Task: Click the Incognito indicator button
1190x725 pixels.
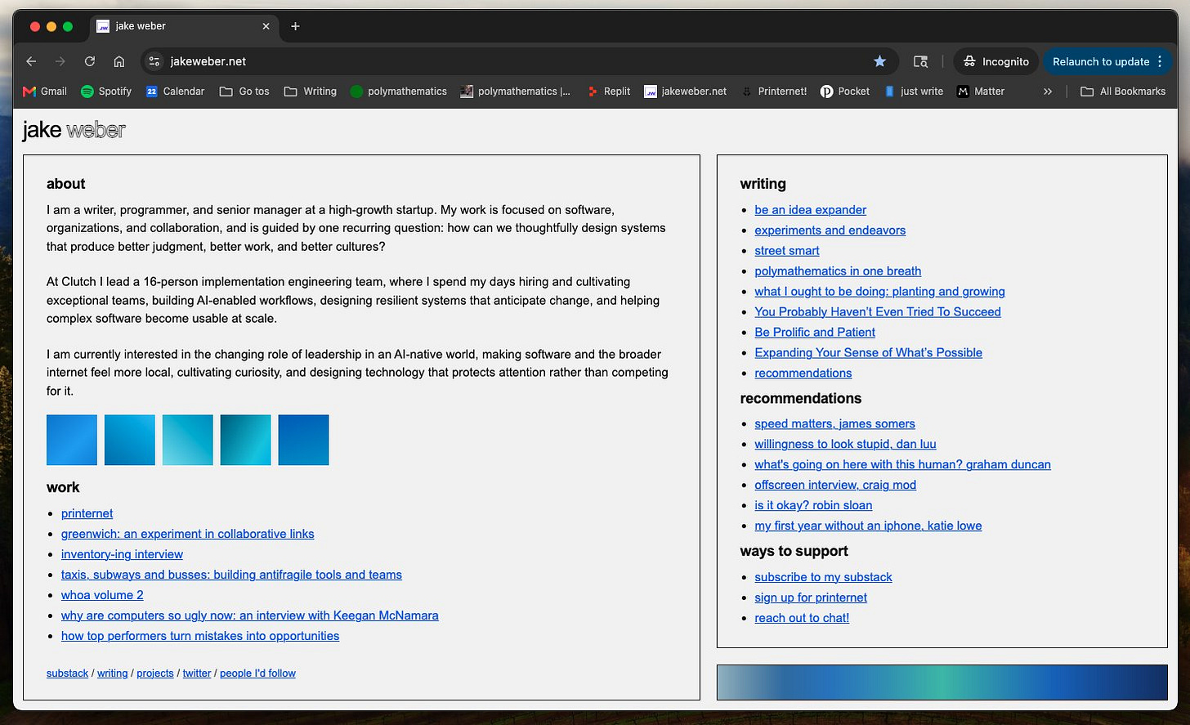Action: click(x=996, y=61)
